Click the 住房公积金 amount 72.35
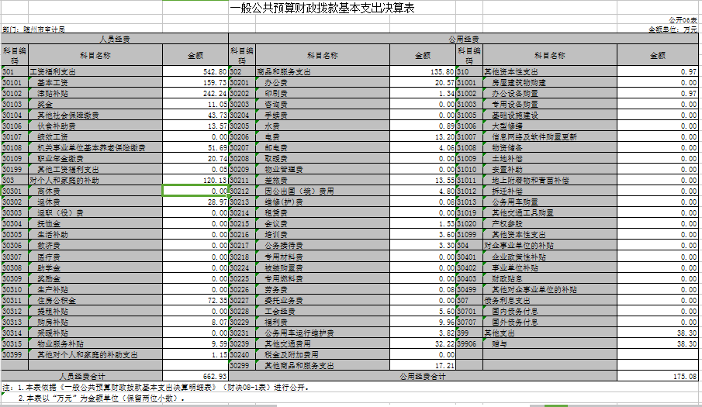The width and height of the screenshot is (702, 407). coord(195,299)
